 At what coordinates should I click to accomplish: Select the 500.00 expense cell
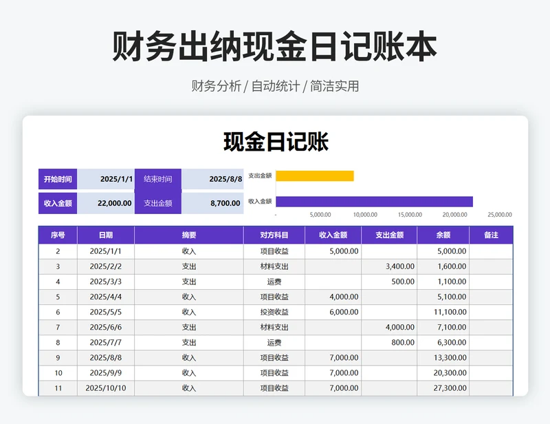click(389, 282)
